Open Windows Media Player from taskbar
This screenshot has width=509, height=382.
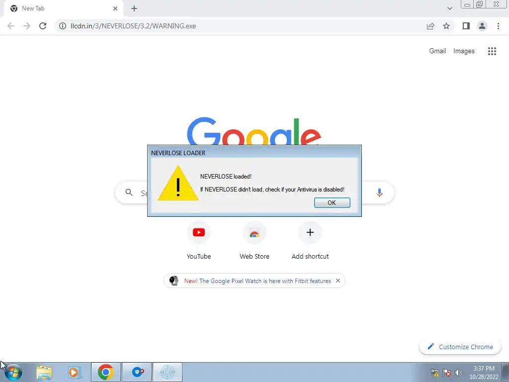[x=74, y=372]
